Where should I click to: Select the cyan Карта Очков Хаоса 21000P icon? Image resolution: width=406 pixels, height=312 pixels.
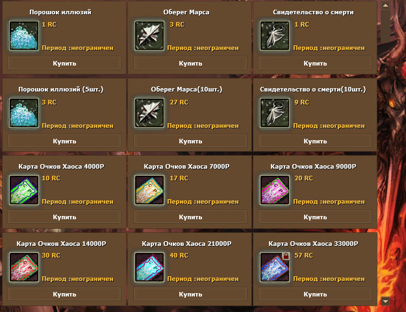[149, 267]
